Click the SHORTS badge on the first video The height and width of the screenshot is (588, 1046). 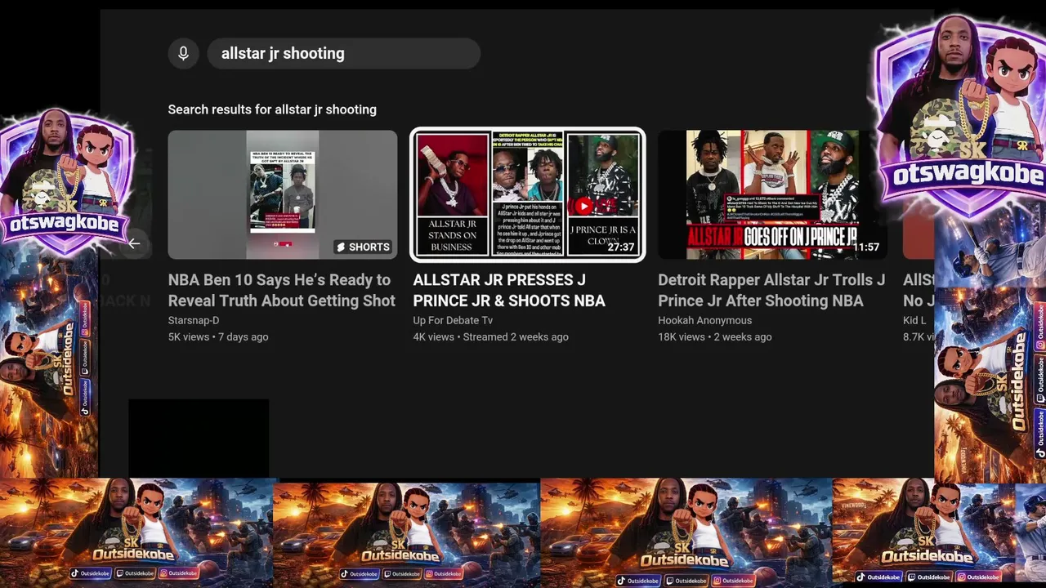363,247
